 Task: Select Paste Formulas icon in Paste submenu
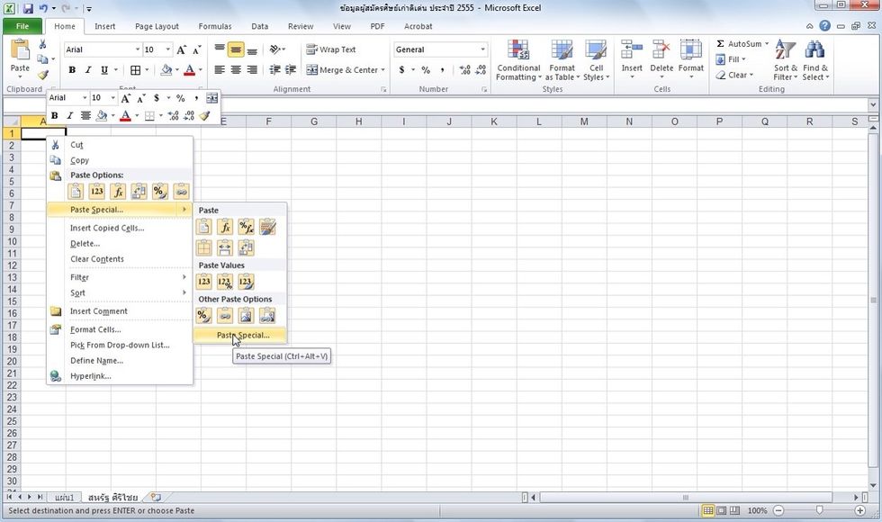(225, 227)
